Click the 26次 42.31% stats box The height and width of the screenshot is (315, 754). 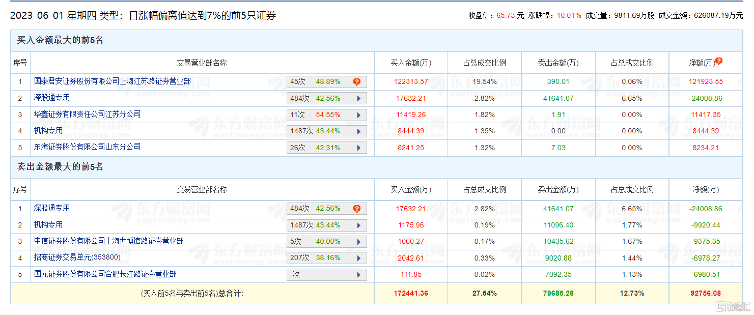tap(327, 148)
